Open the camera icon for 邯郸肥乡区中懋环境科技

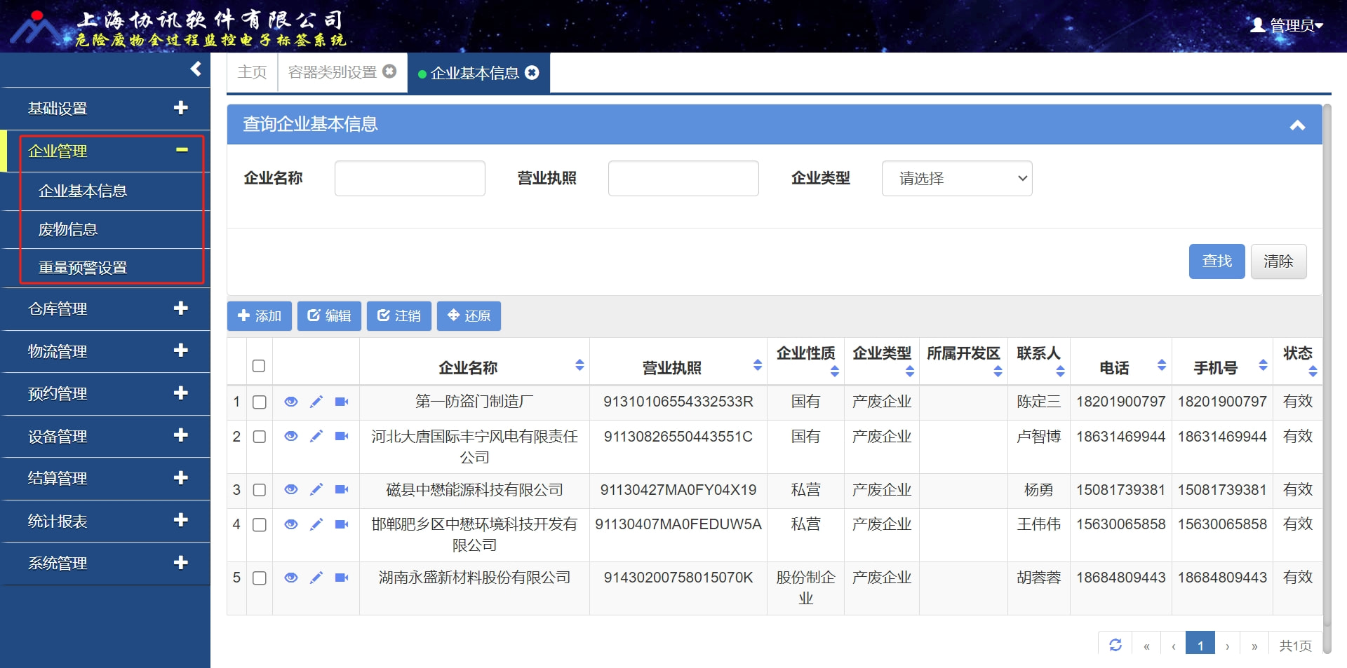click(342, 524)
